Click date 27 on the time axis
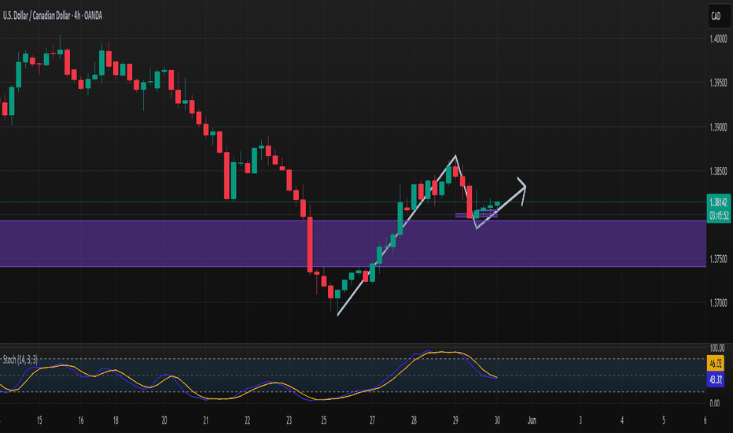Image resolution: width=733 pixels, height=433 pixels. click(x=372, y=420)
